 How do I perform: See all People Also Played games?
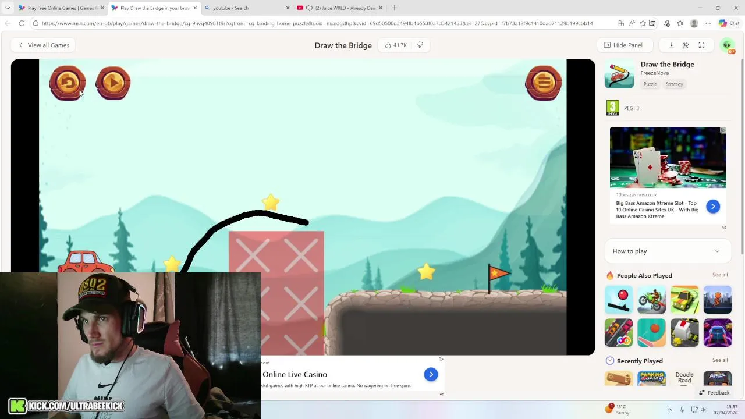click(x=720, y=275)
